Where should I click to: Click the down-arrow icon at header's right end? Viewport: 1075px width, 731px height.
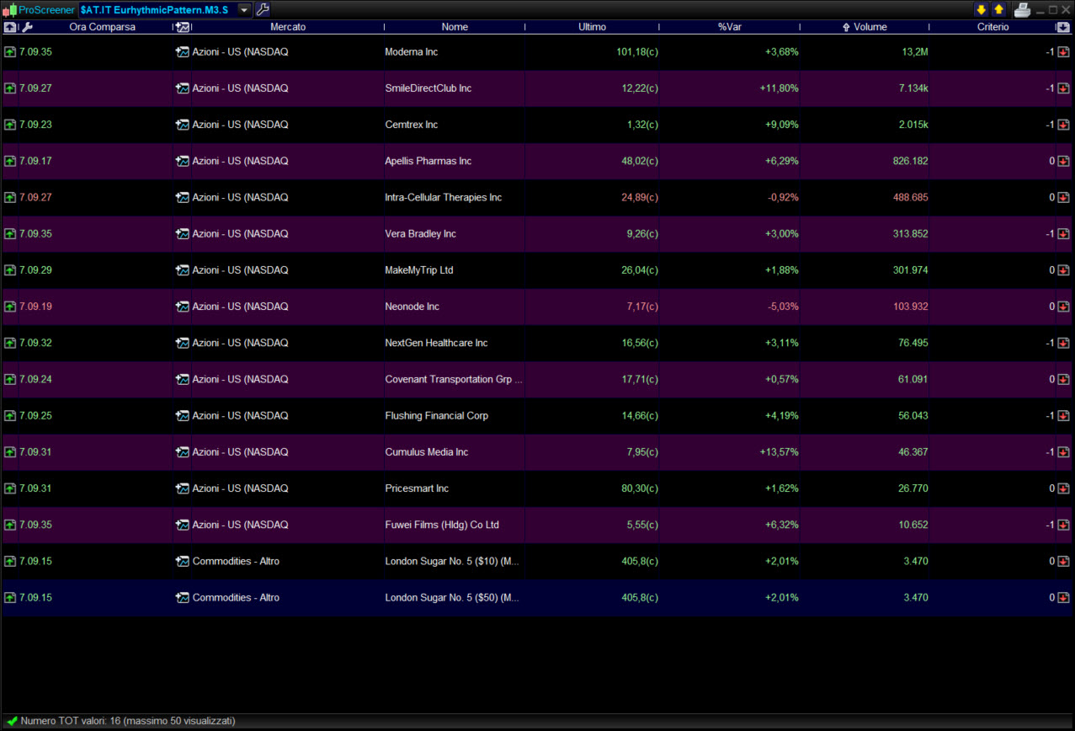[1063, 27]
